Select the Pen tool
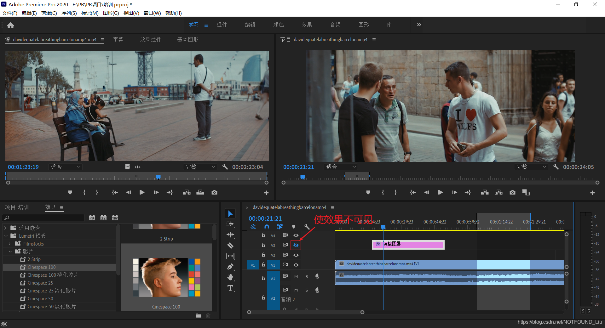Screen dimensions: 605x328 click(x=230, y=267)
